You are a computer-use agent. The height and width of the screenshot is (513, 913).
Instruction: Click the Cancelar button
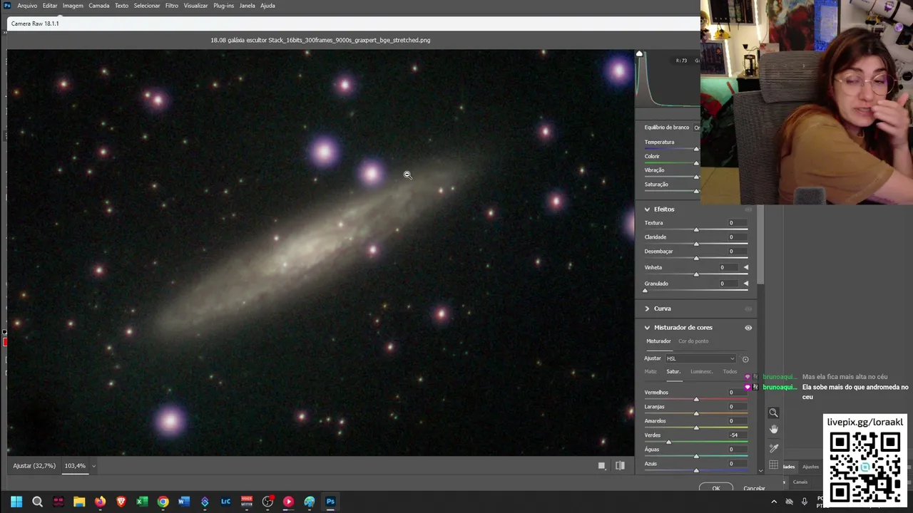coord(754,488)
